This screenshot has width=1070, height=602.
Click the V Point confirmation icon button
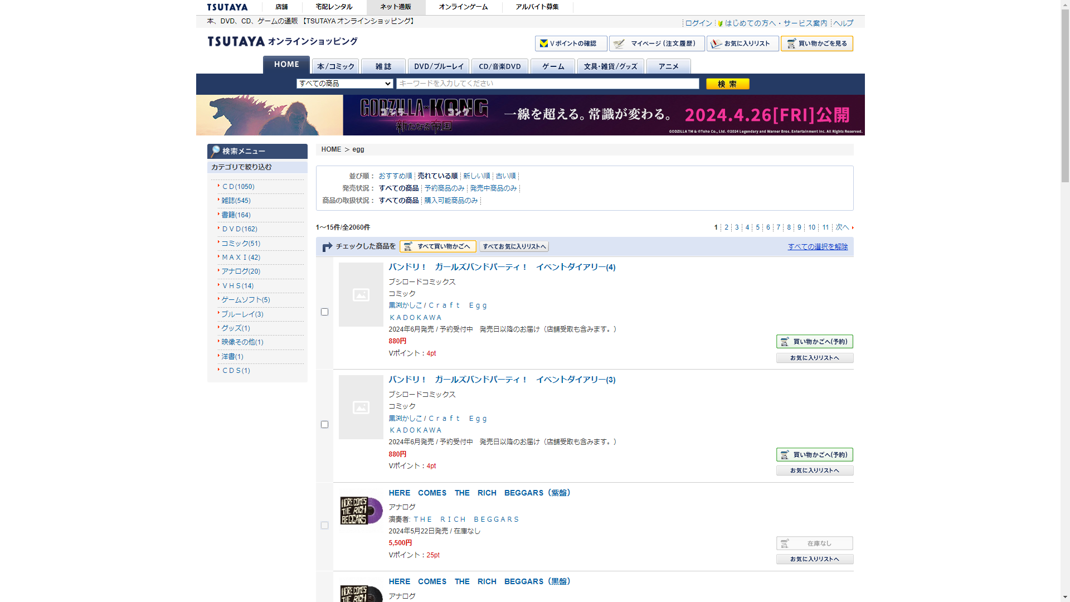click(x=571, y=43)
